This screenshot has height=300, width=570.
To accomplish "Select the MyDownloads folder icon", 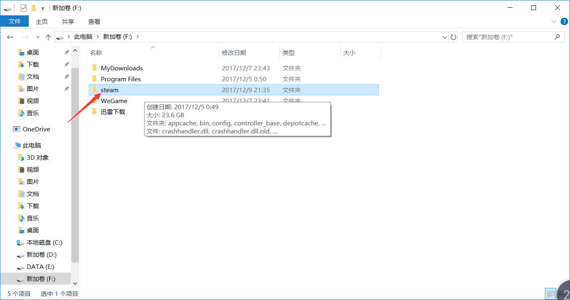I will pos(94,68).
